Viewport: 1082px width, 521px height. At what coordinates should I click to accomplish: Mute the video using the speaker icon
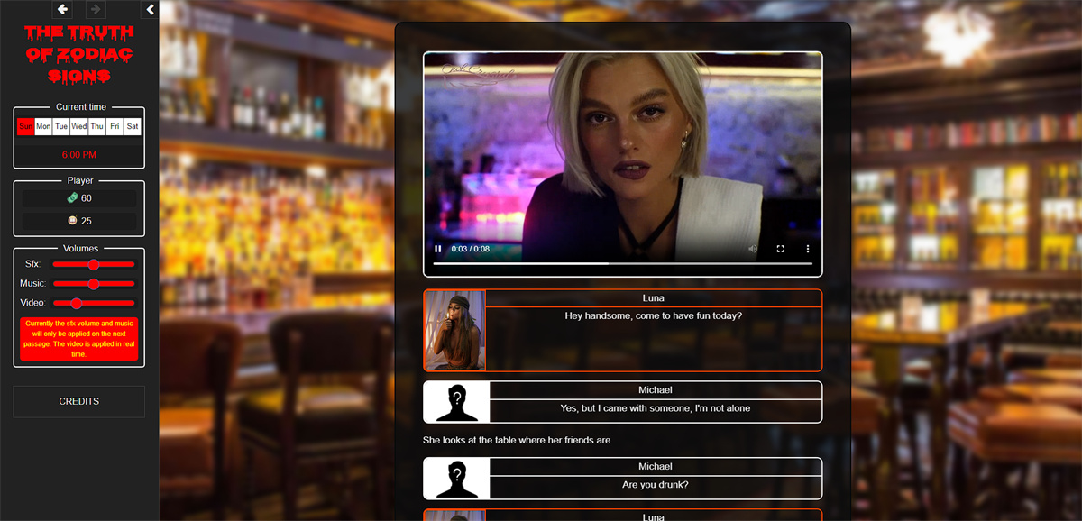pos(753,249)
